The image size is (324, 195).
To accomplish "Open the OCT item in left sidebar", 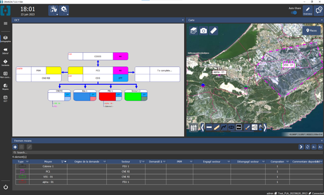I will [x=5, y=98].
